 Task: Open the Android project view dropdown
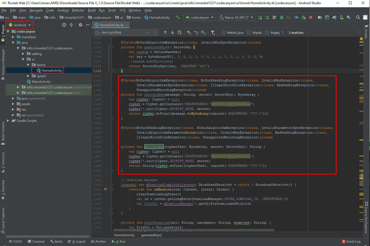point(20,25)
